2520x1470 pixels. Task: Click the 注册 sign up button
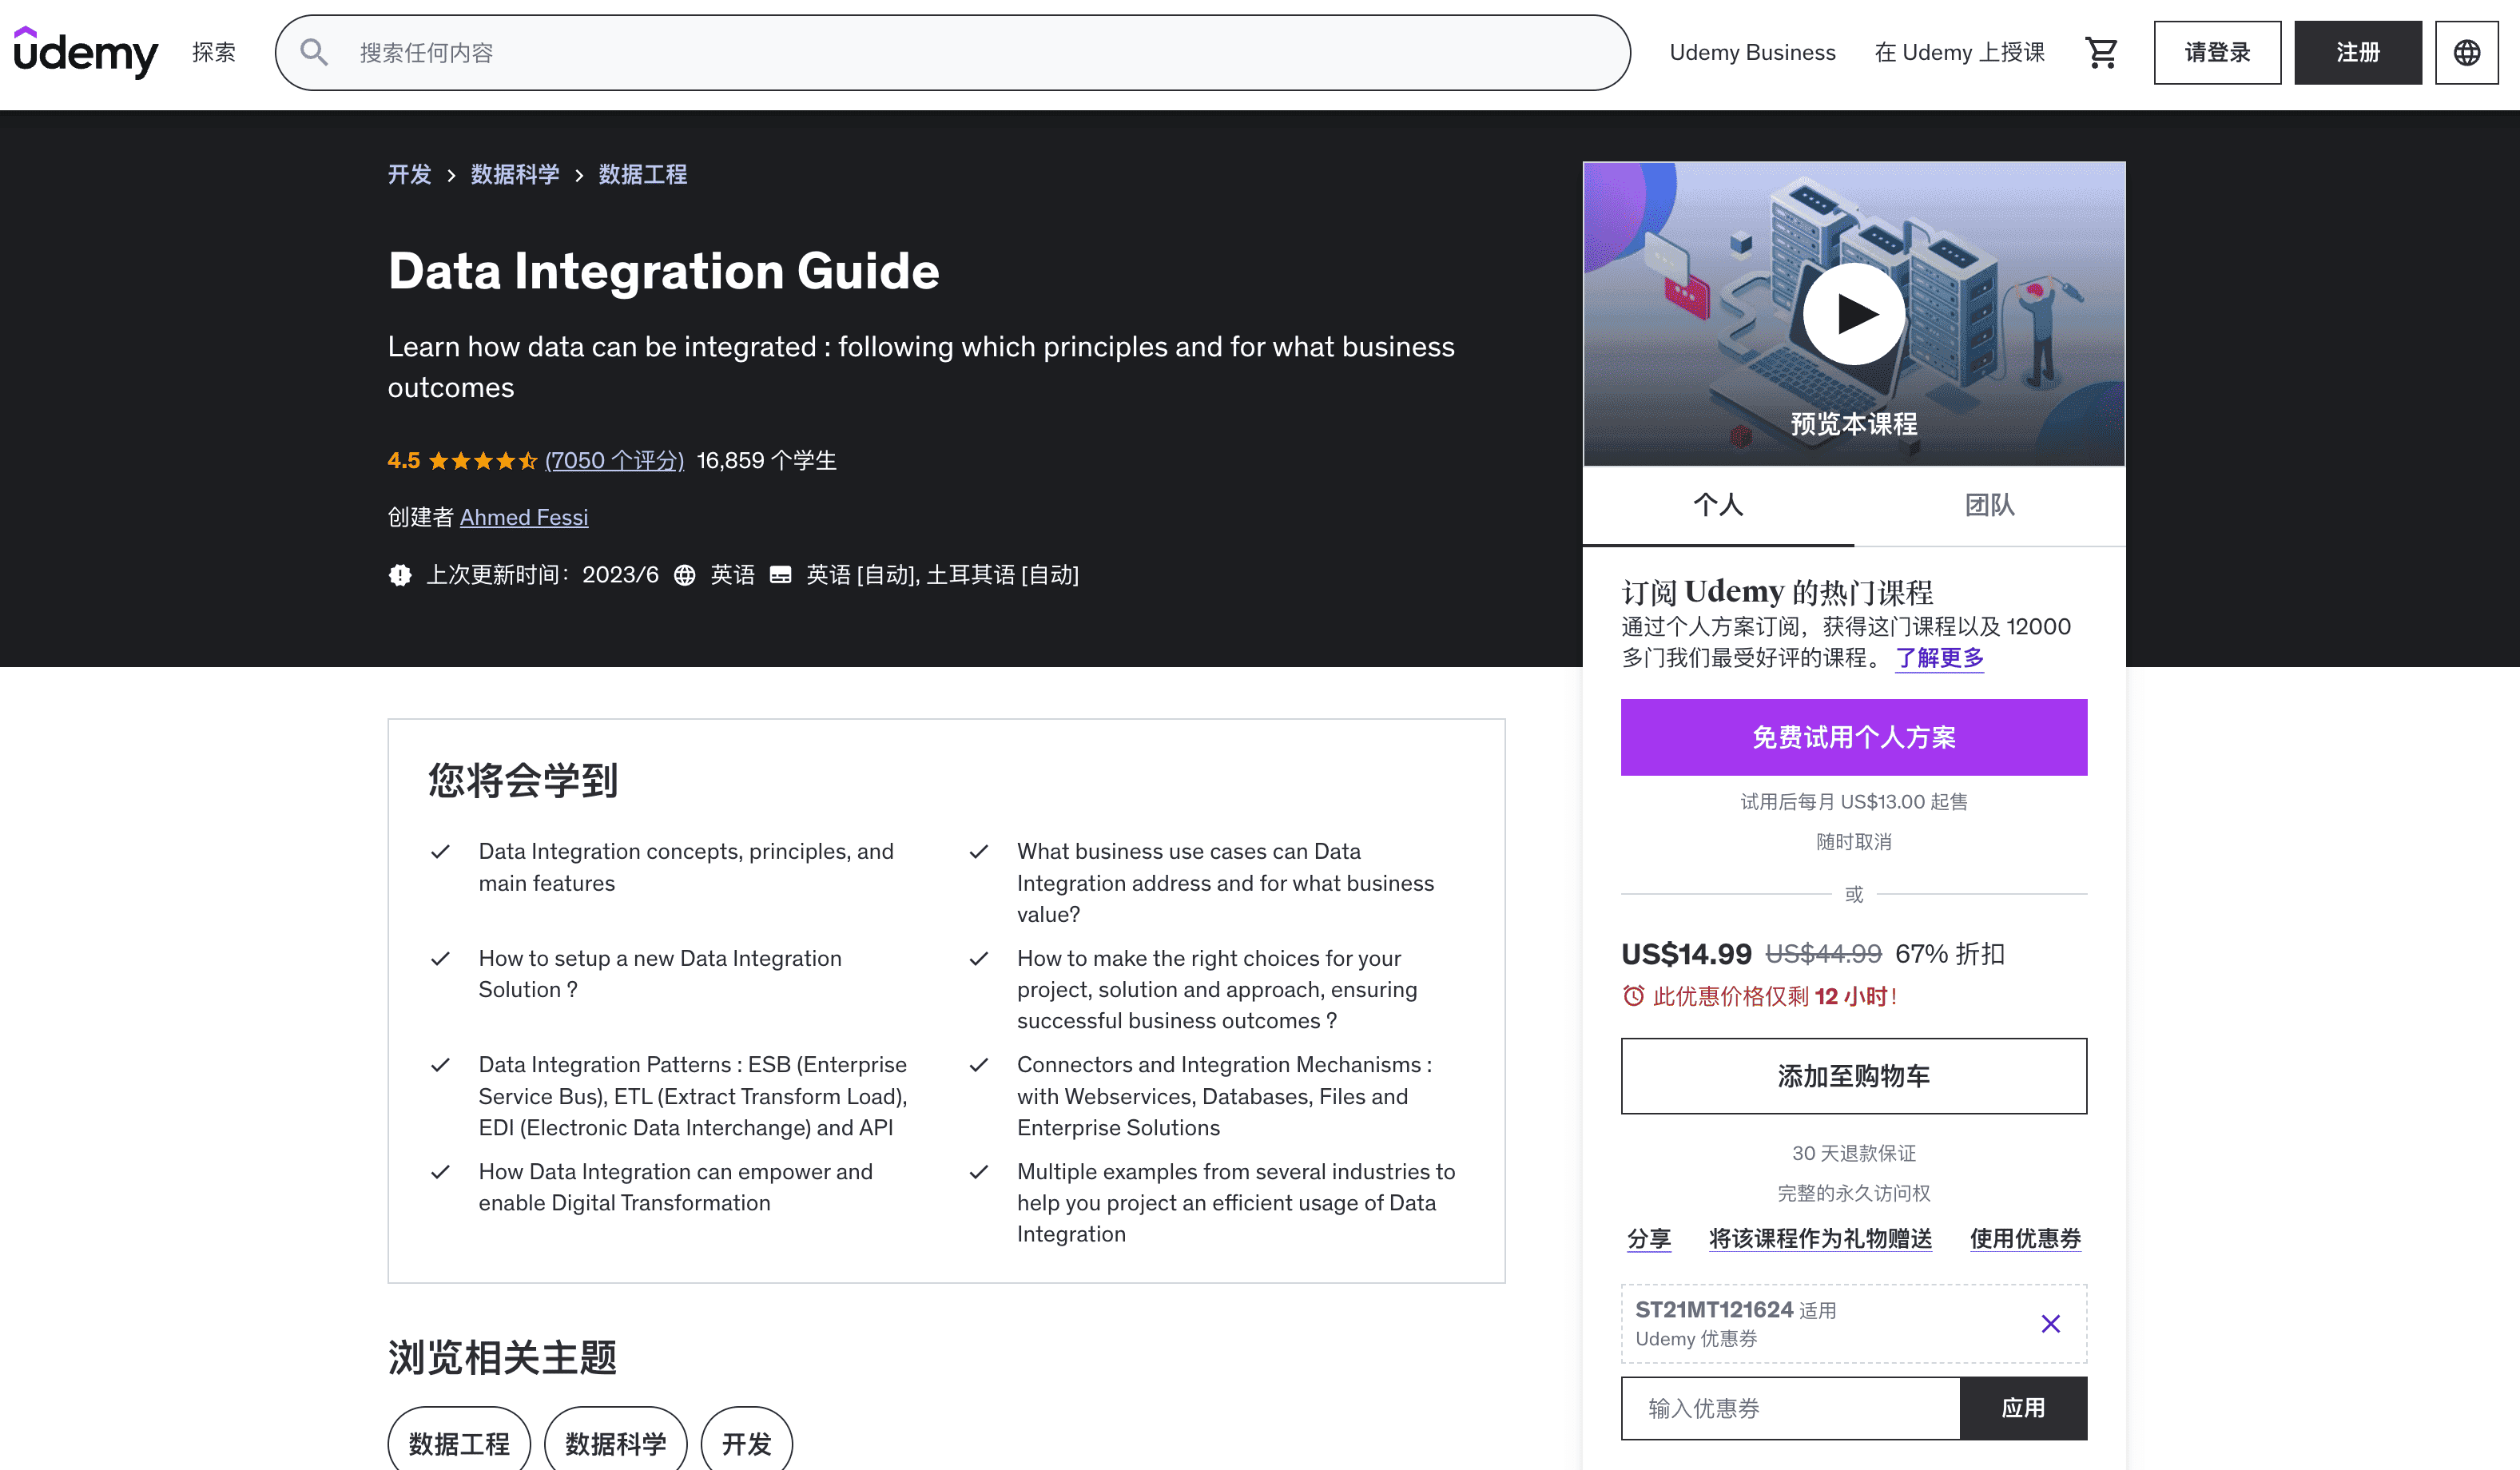tap(2357, 52)
